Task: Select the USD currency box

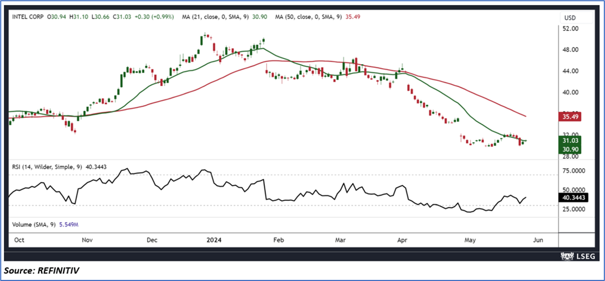Action: click(576, 18)
